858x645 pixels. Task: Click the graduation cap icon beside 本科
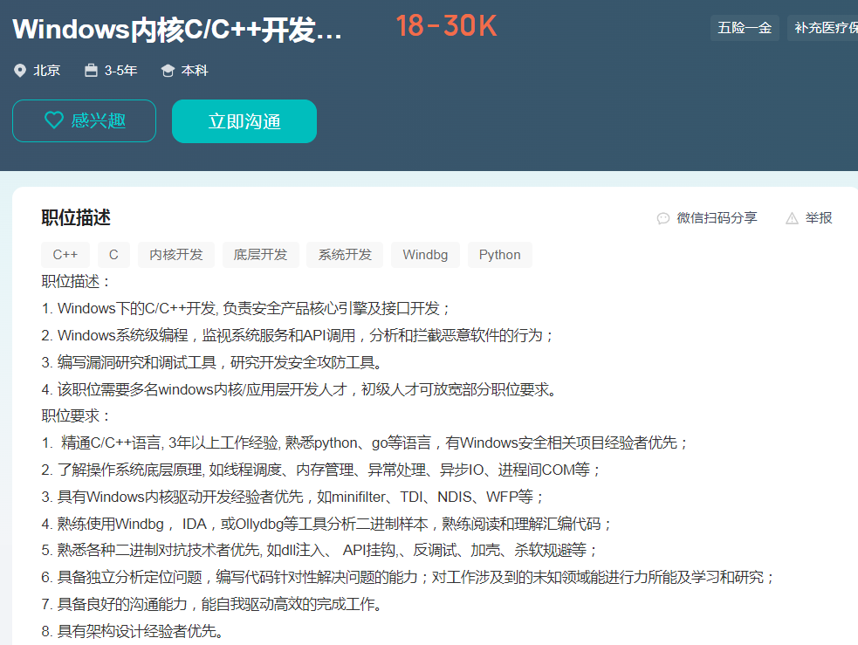pyautogui.click(x=168, y=71)
